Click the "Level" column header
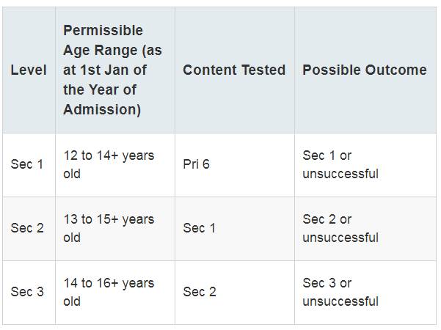441x330 pixels. tap(29, 70)
